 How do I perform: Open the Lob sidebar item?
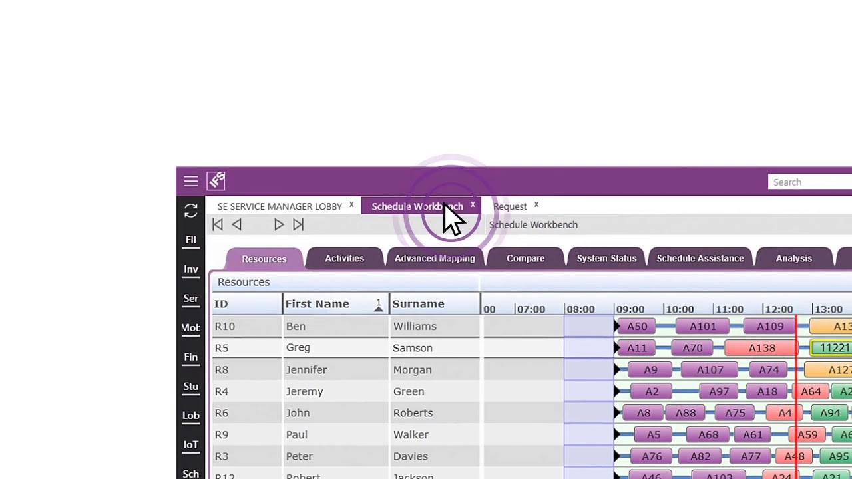coord(191,415)
